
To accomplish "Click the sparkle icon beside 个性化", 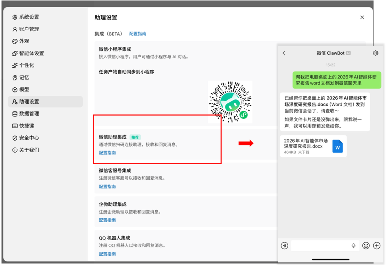I will tap(15, 66).
